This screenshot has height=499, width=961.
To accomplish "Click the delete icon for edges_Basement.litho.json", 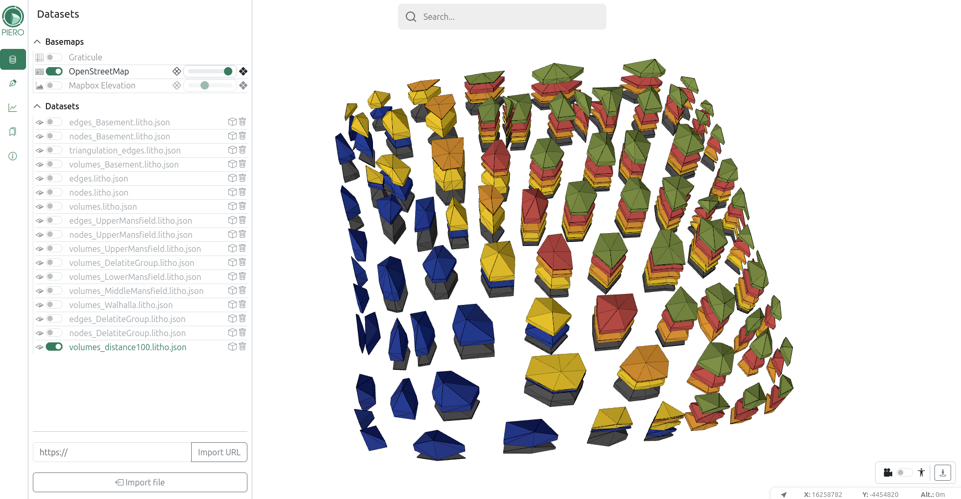I will tap(242, 122).
